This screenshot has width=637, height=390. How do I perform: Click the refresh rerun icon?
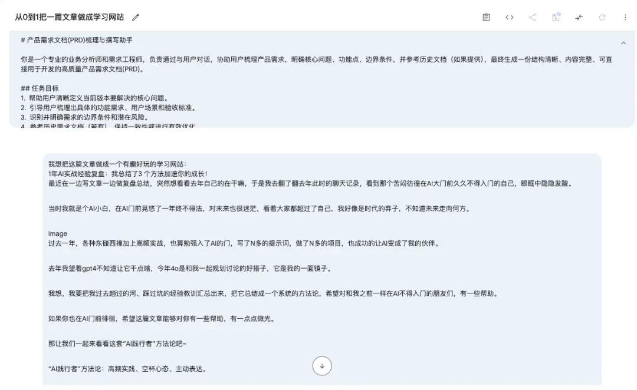[602, 18]
